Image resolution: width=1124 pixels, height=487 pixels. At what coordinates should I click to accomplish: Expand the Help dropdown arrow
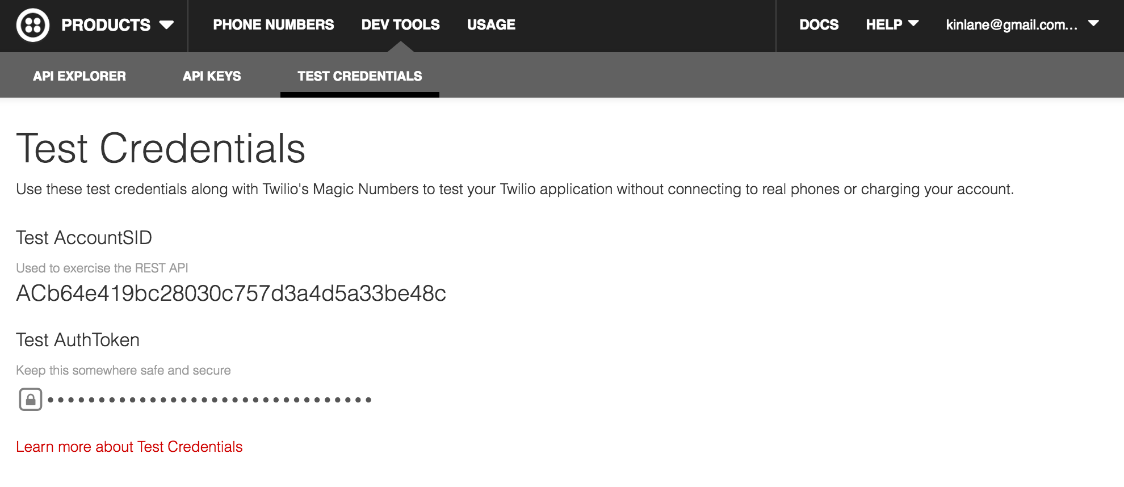(913, 24)
